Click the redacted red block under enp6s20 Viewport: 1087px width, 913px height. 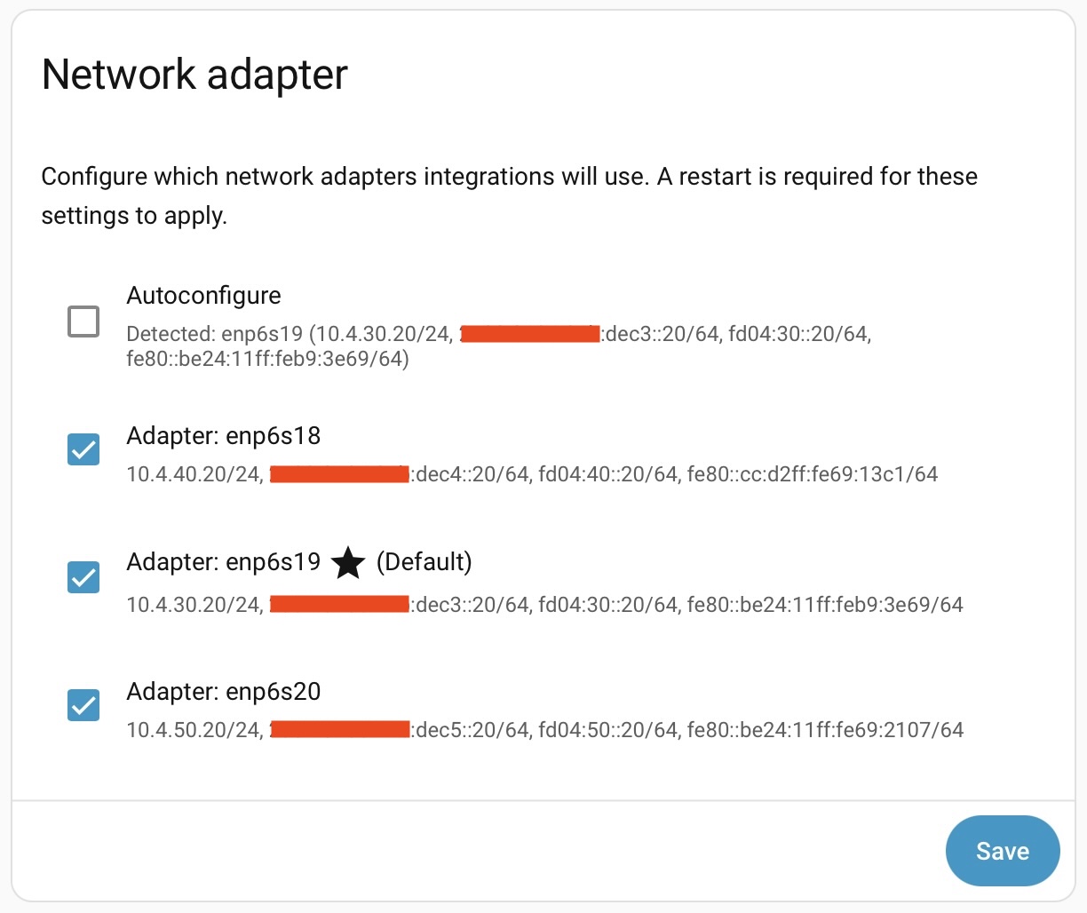[x=339, y=730]
